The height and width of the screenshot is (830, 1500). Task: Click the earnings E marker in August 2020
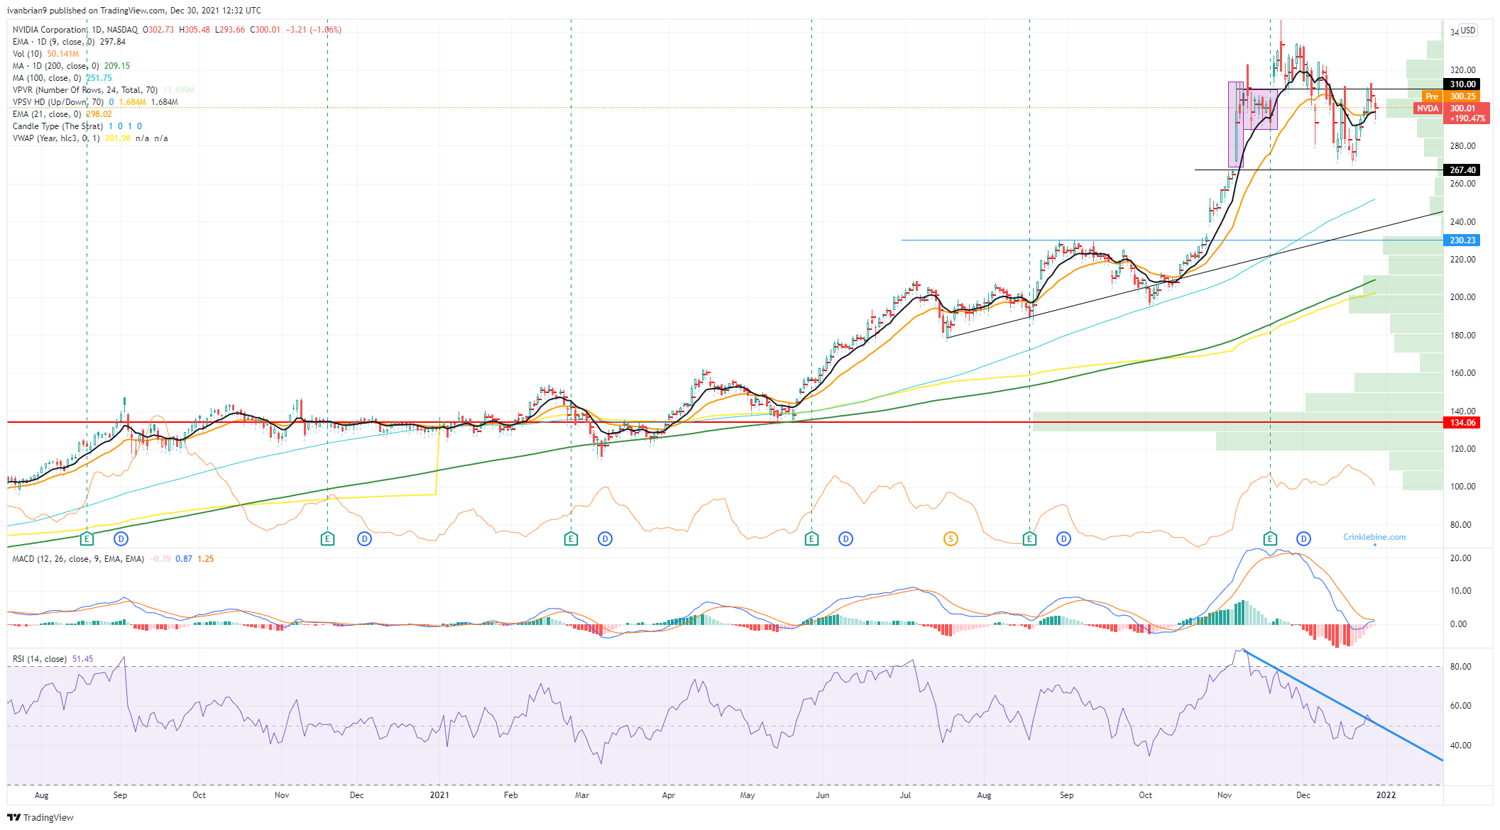click(87, 539)
